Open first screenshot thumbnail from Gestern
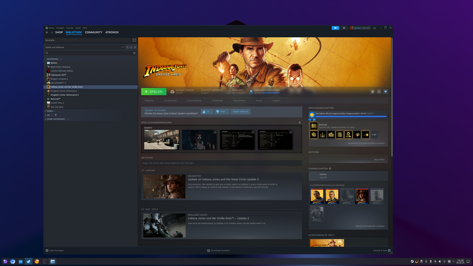Viewport: 473px width, 266px height. point(161,140)
